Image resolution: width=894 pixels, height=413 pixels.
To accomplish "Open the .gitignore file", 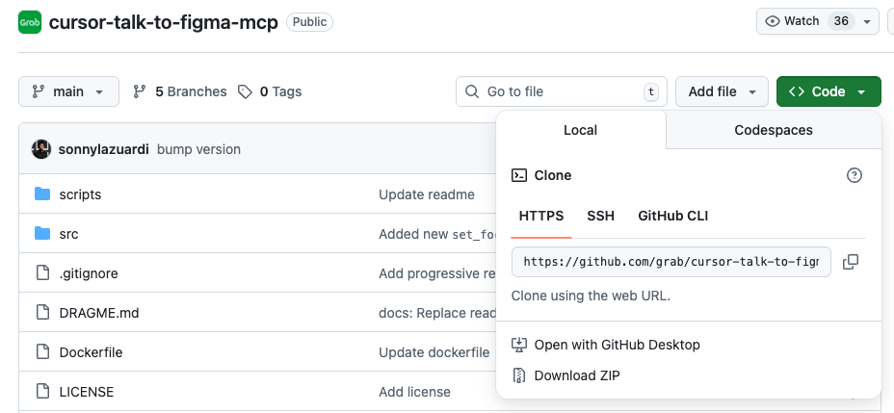I will (89, 273).
